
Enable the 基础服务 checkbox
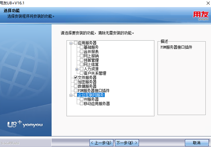[81, 47]
